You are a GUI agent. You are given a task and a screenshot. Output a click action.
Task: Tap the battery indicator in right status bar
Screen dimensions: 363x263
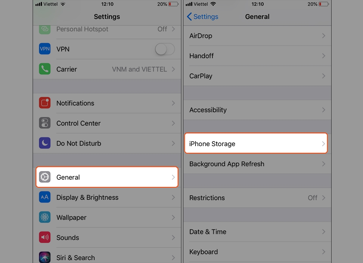tap(324, 4)
